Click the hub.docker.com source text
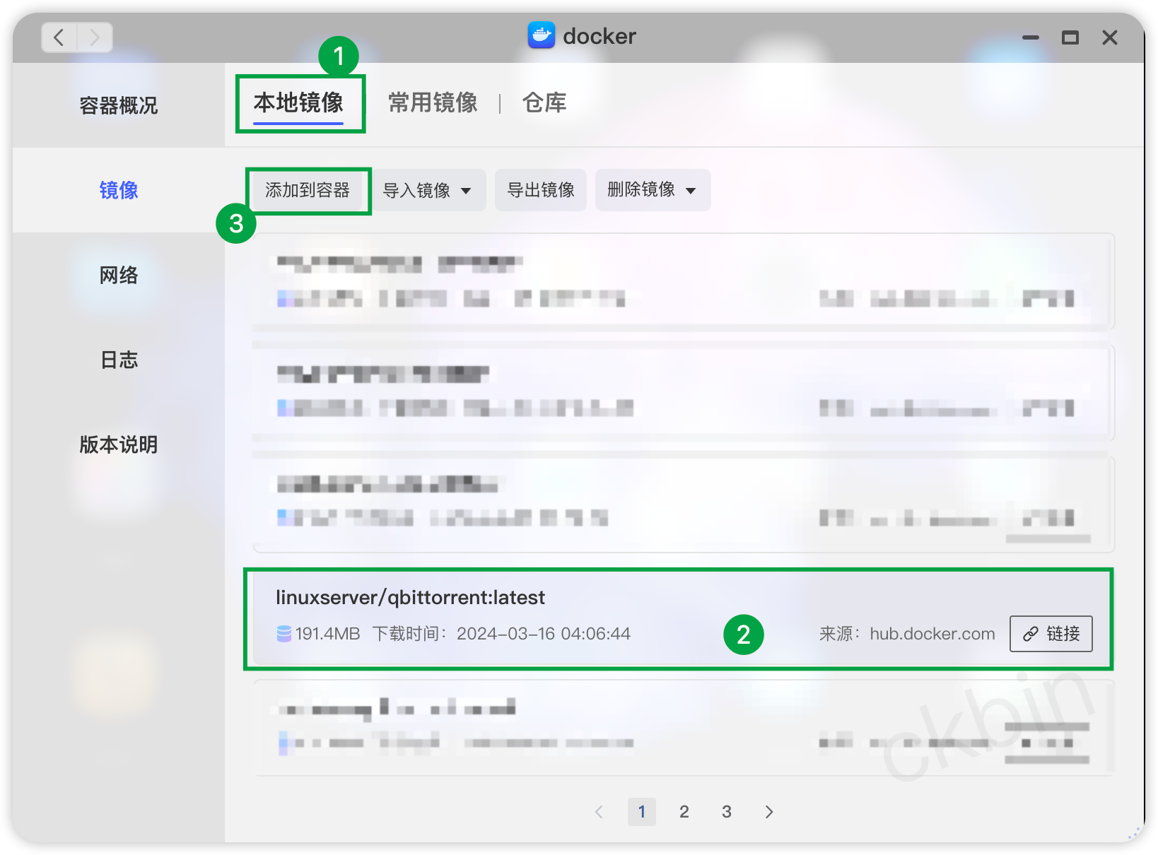Image resolution: width=1158 pixels, height=855 pixels. click(932, 634)
